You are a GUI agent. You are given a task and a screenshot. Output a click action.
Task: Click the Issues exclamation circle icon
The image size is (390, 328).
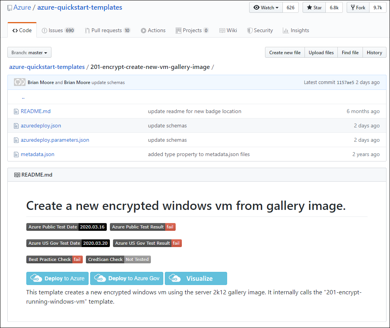click(x=44, y=31)
